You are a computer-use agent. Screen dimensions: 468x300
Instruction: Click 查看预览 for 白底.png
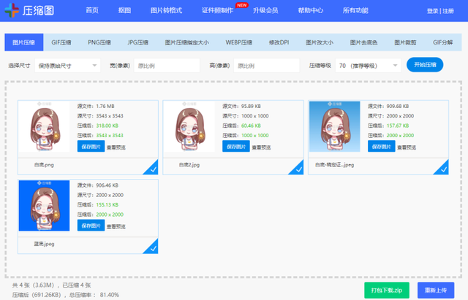point(116,147)
